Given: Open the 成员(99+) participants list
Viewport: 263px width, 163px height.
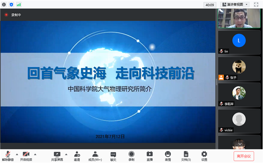Looking at the screenshot, I should pyautogui.click(x=95, y=156).
